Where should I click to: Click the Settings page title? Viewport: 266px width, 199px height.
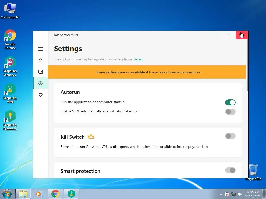68,49
